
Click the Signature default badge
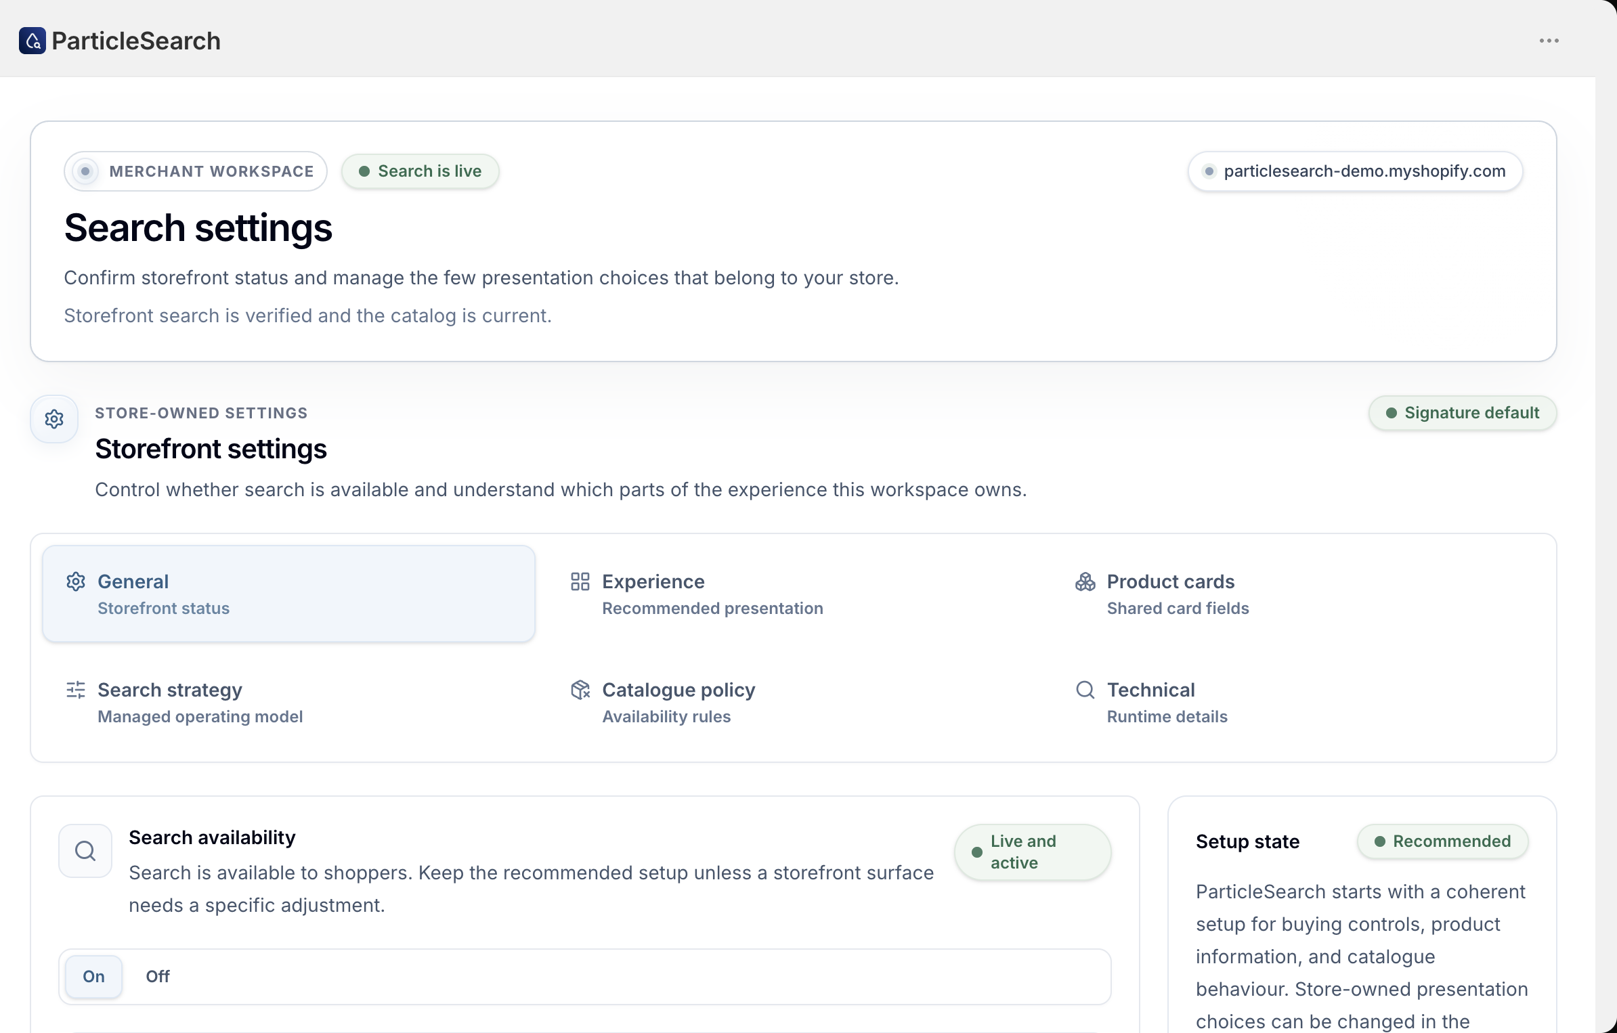tap(1463, 413)
